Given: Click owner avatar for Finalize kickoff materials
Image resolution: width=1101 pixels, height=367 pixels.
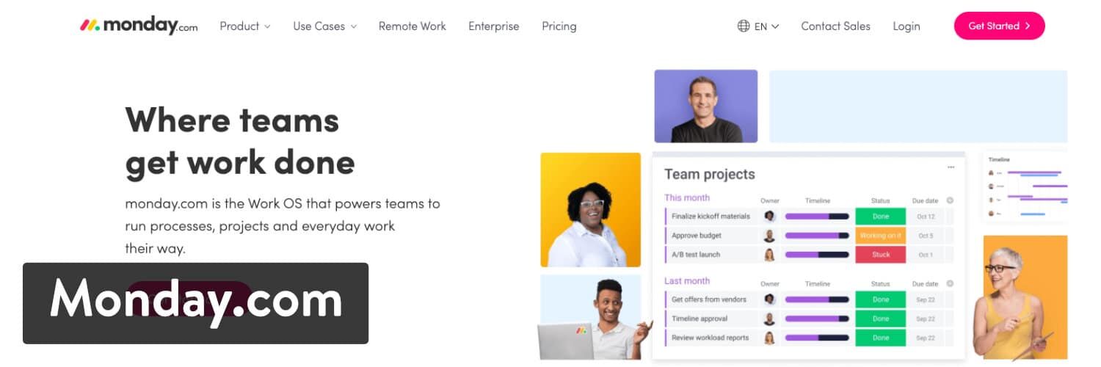Looking at the screenshot, I should click(x=769, y=217).
